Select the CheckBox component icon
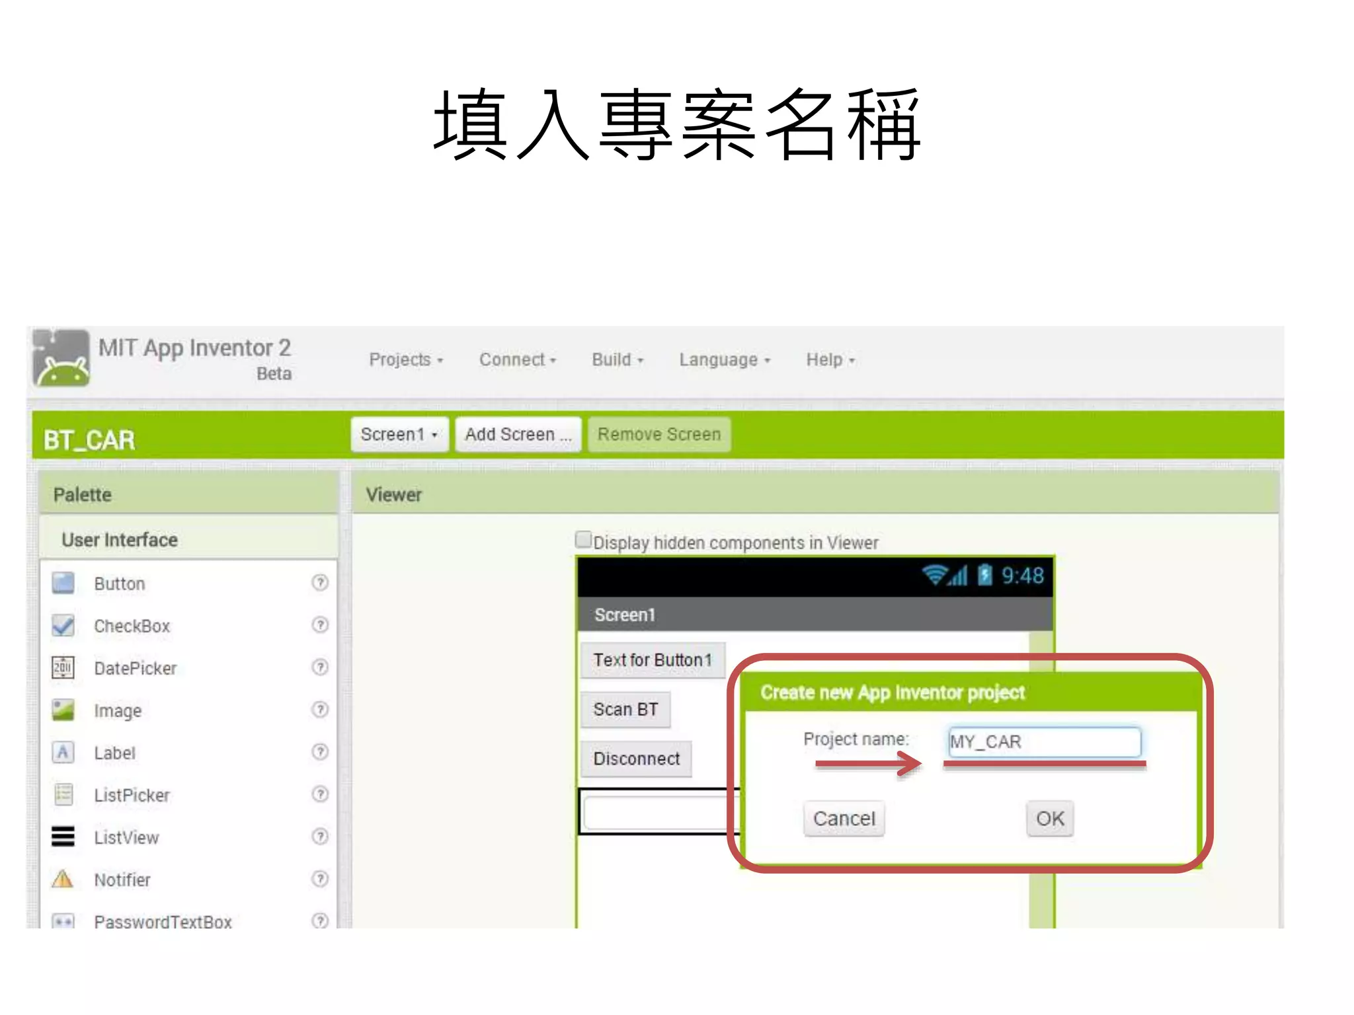Viewport: 1354px width, 1015px height. point(63,625)
